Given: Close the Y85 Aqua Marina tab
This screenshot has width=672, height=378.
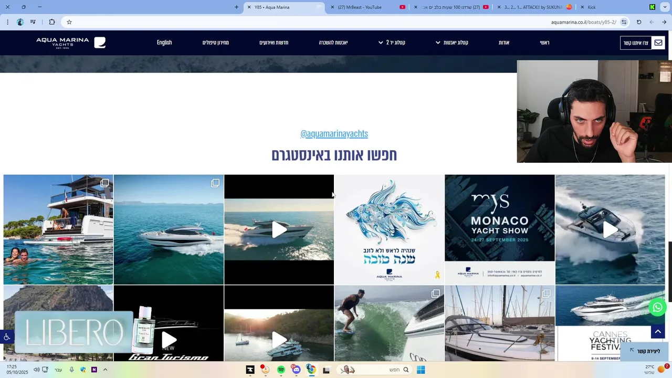Looking at the screenshot, I should tap(249, 7).
